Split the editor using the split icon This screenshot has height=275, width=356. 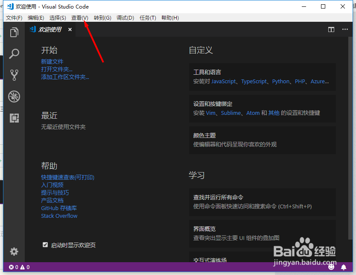tap(331, 29)
